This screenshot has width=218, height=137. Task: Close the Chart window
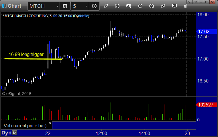pyautogui.click(x=213, y=2)
